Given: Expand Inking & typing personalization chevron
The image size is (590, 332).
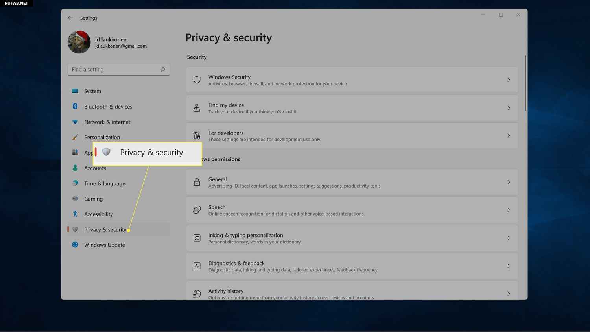Looking at the screenshot, I should [509, 238].
